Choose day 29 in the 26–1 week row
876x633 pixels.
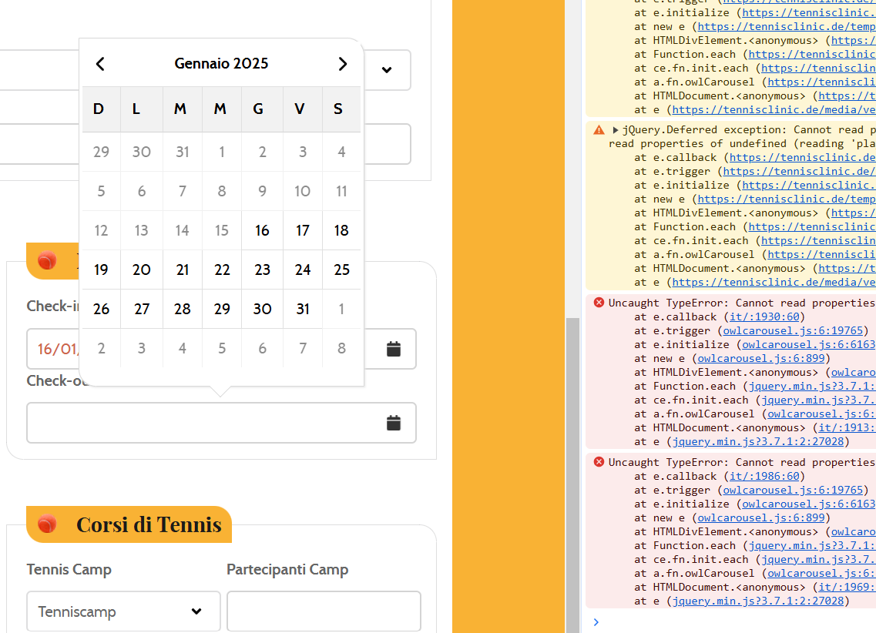point(222,309)
